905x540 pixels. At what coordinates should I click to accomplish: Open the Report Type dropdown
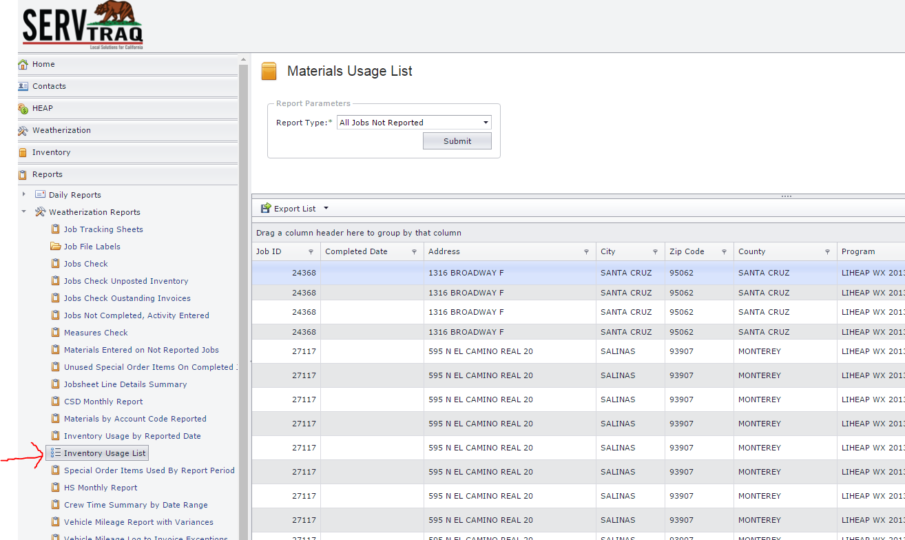[x=487, y=122]
